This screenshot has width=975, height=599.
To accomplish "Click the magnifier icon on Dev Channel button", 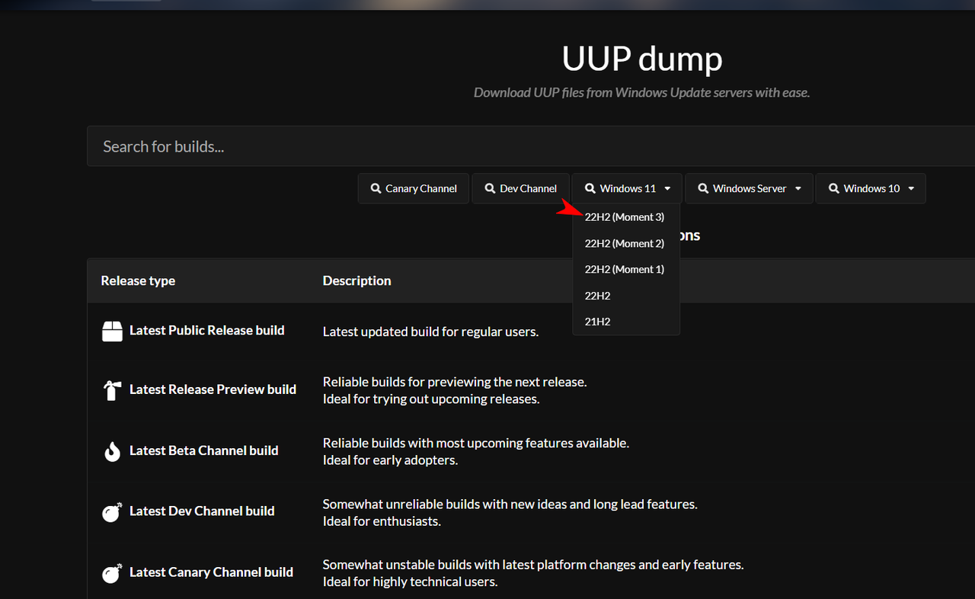I will pyautogui.click(x=490, y=188).
